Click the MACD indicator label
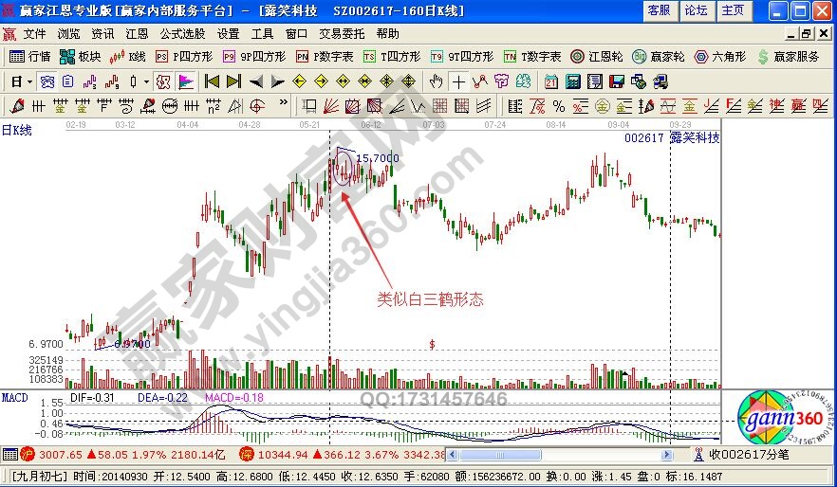The width and height of the screenshot is (837, 487). click(14, 394)
